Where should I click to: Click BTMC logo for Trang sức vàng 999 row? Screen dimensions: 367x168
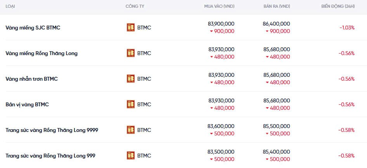tap(131, 156)
